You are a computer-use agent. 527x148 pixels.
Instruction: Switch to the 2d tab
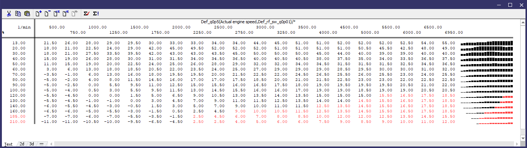coord(22,144)
